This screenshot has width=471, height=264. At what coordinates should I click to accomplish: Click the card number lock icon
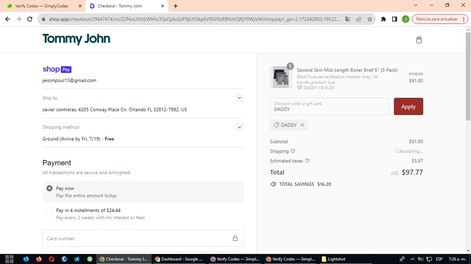(235, 238)
